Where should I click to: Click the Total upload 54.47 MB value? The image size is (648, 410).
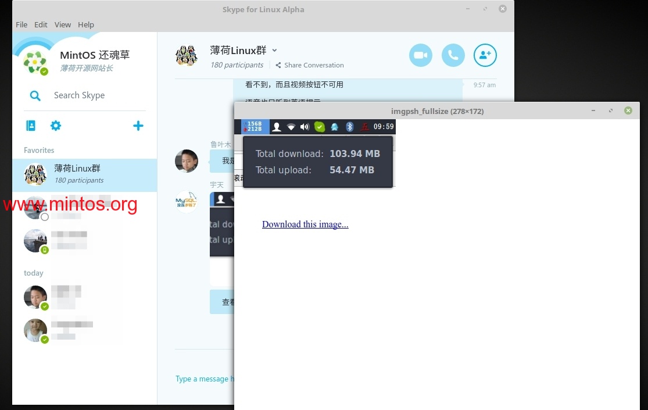coord(352,170)
